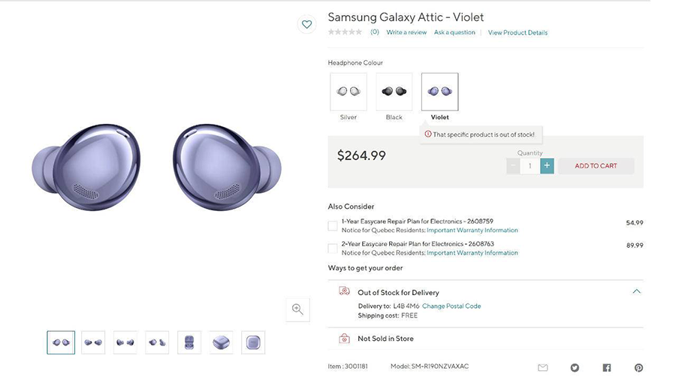This screenshot has width=676, height=380.
Task: Click the delivery truck icon
Action: (344, 291)
